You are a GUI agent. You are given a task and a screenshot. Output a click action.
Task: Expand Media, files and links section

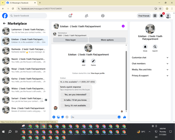click(x=150, y=70)
